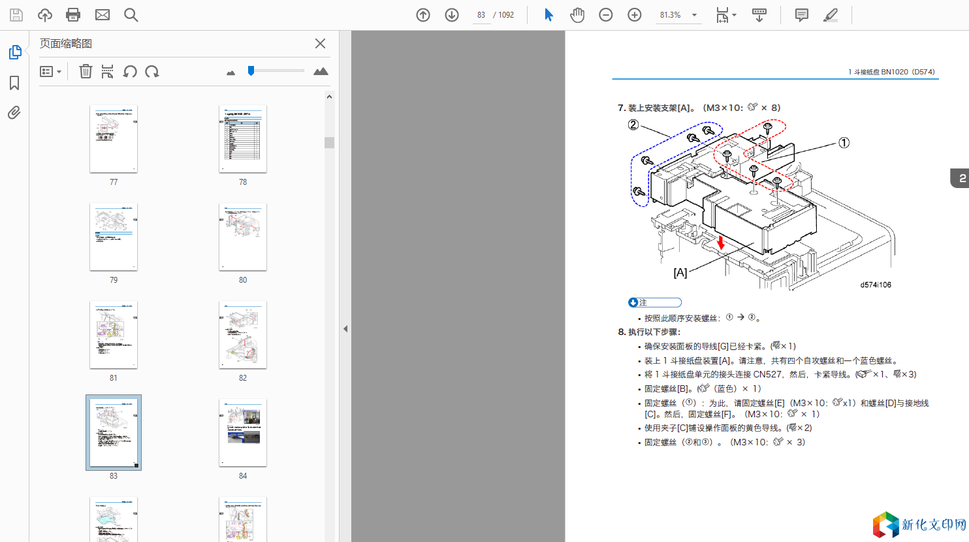Image resolution: width=969 pixels, height=542 pixels.
Task: Go to previous page arrow
Action: click(x=423, y=15)
